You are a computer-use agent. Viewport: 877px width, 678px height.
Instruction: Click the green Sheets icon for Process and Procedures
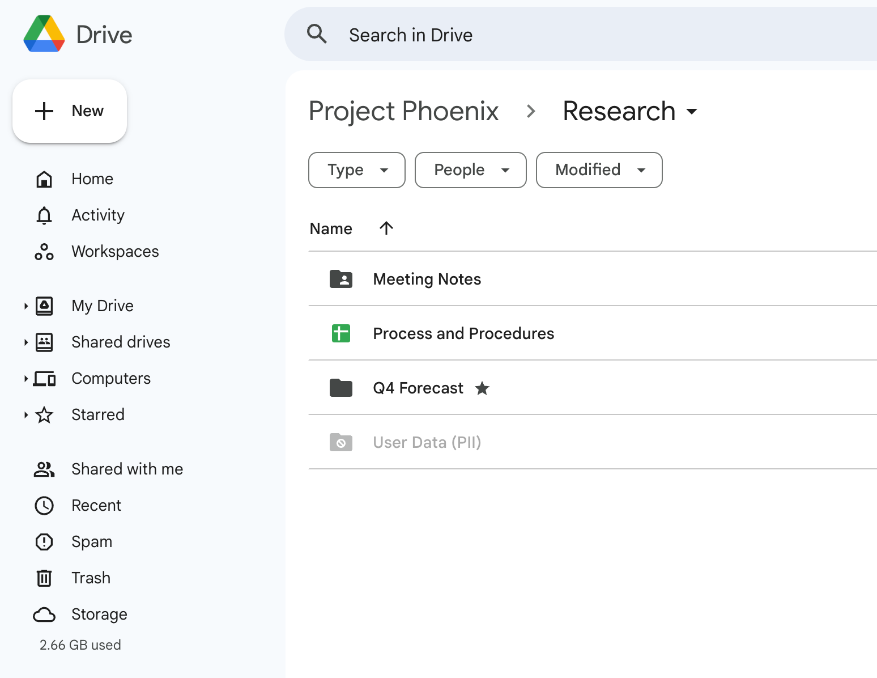click(x=341, y=333)
